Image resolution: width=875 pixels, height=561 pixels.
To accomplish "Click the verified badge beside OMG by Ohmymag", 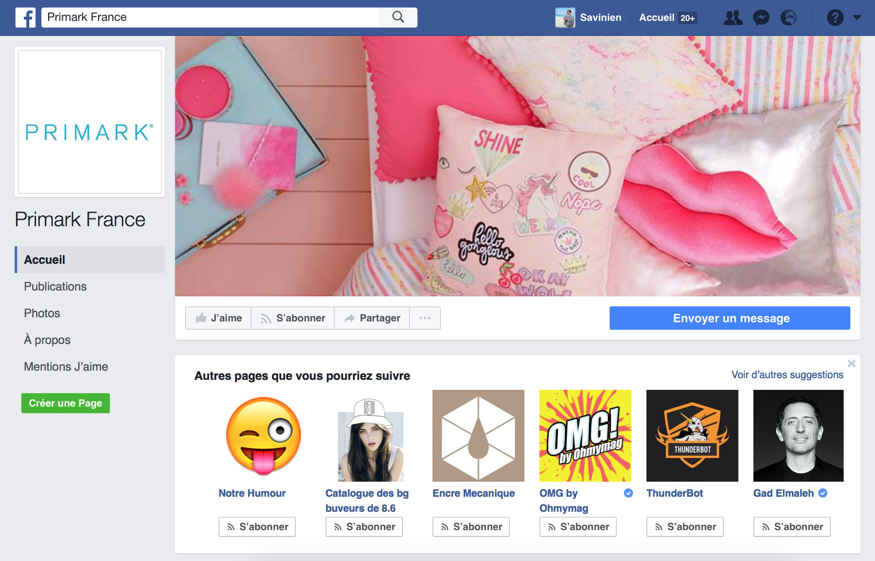I will pyautogui.click(x=628, y=493).
